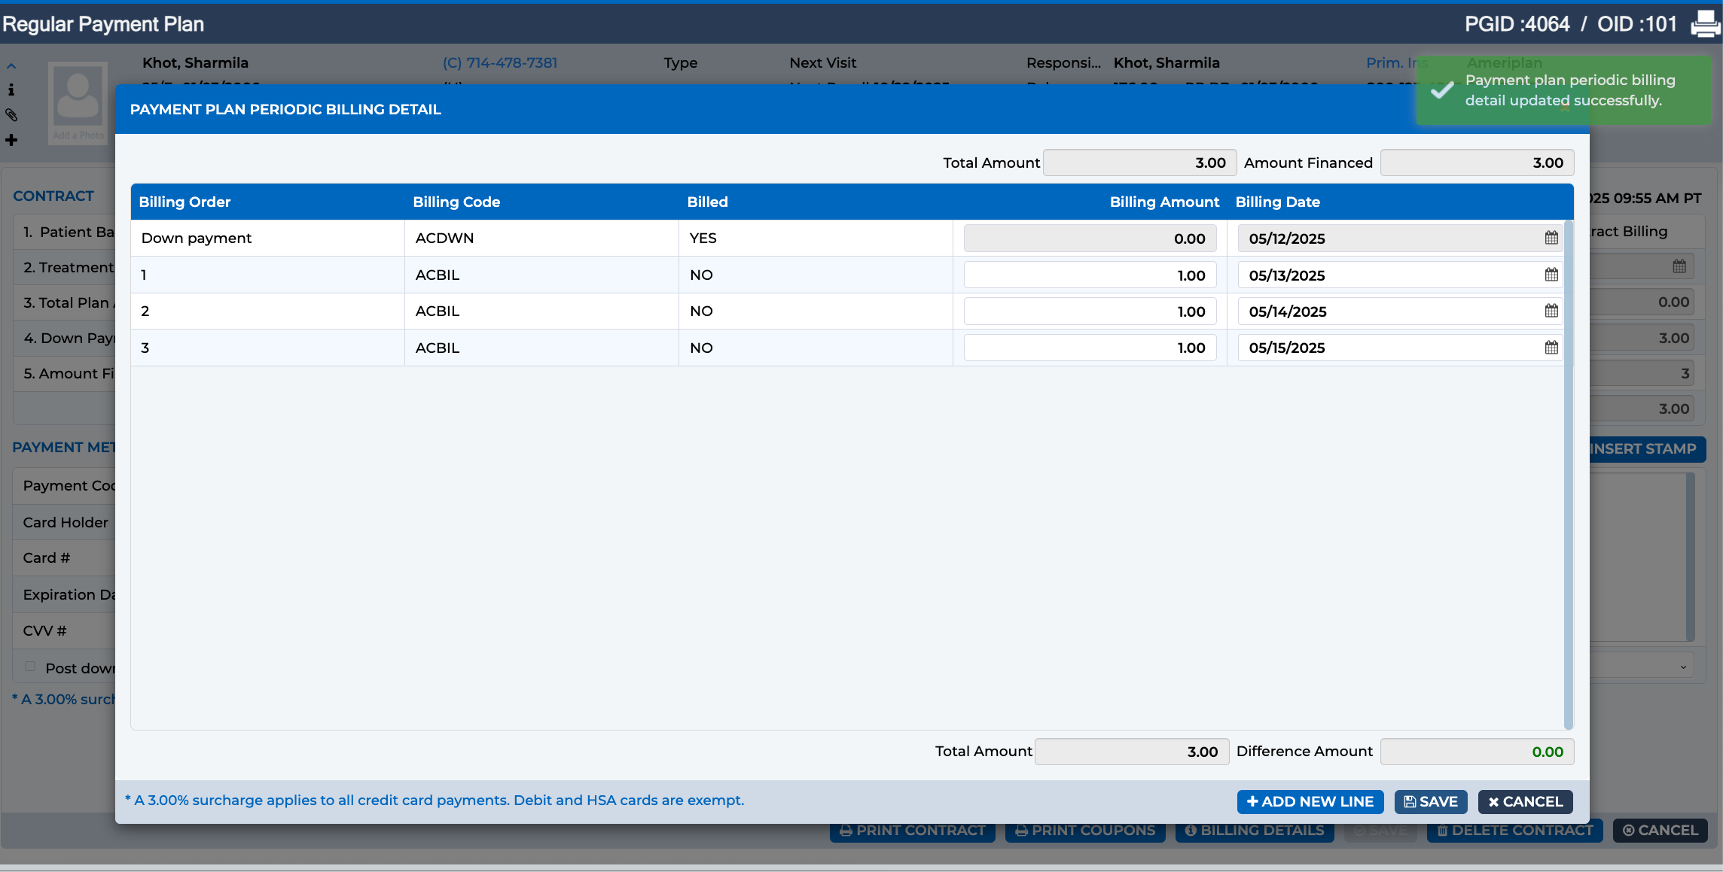Open calendar picker for Down payment 05/12/2025 date
The image size is (1723, 872).
pos(1551,238)
